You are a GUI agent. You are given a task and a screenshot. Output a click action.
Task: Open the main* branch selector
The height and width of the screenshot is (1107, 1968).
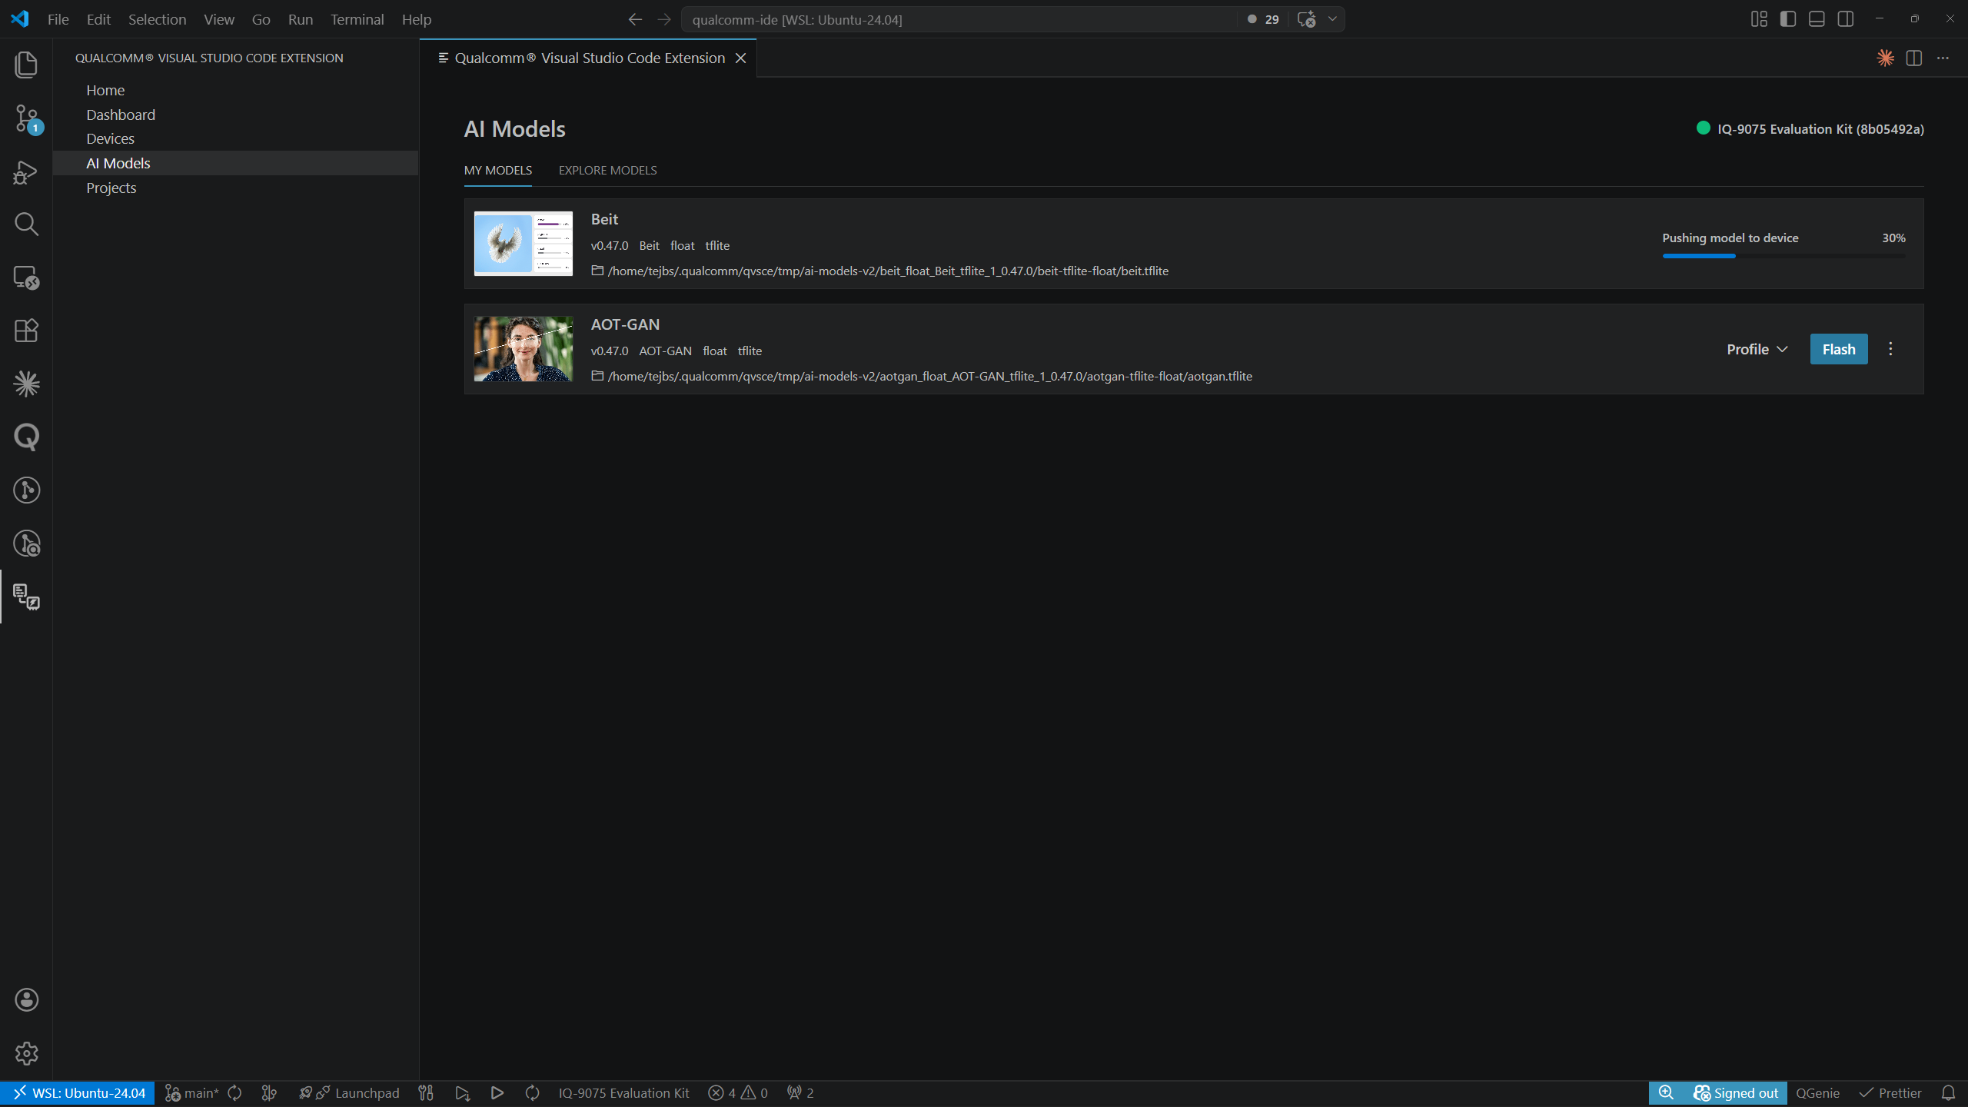click(x=192, y=1092)
